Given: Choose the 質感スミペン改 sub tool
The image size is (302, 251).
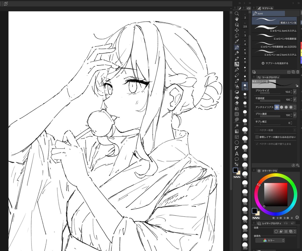Looking at the screenshot, I should [274, 21].
